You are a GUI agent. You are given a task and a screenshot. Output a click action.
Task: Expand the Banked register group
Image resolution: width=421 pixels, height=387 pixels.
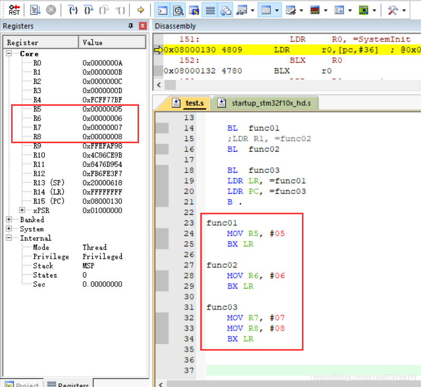pos(9,219)
